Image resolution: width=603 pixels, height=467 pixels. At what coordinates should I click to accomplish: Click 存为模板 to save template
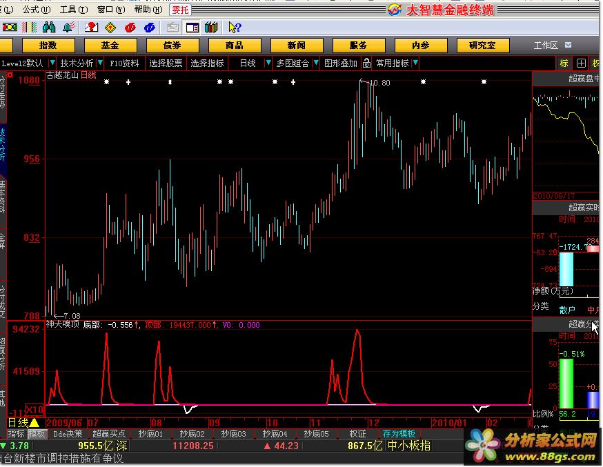pyautogui.click(x=399, y=434)
